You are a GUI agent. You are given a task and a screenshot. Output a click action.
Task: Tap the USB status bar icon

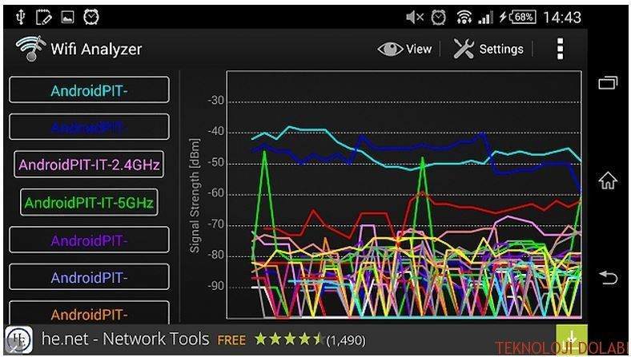coord(21,17)
